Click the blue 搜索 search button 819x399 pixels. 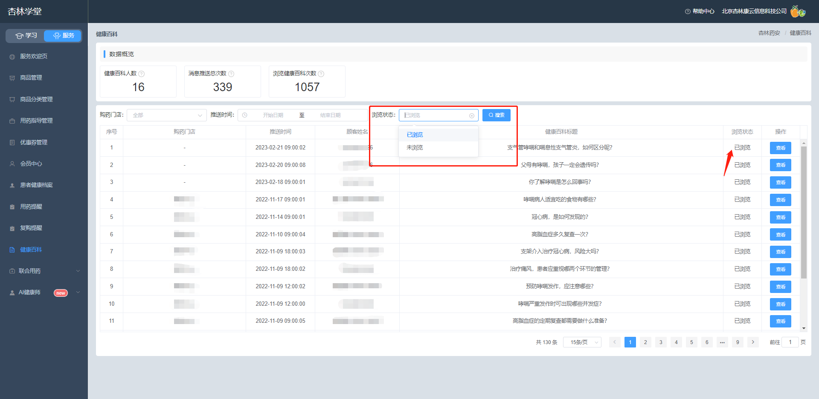point(497,115)
